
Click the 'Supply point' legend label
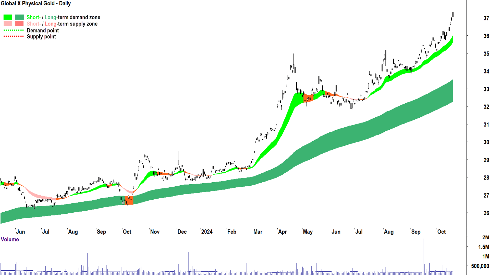coord(41,36)
